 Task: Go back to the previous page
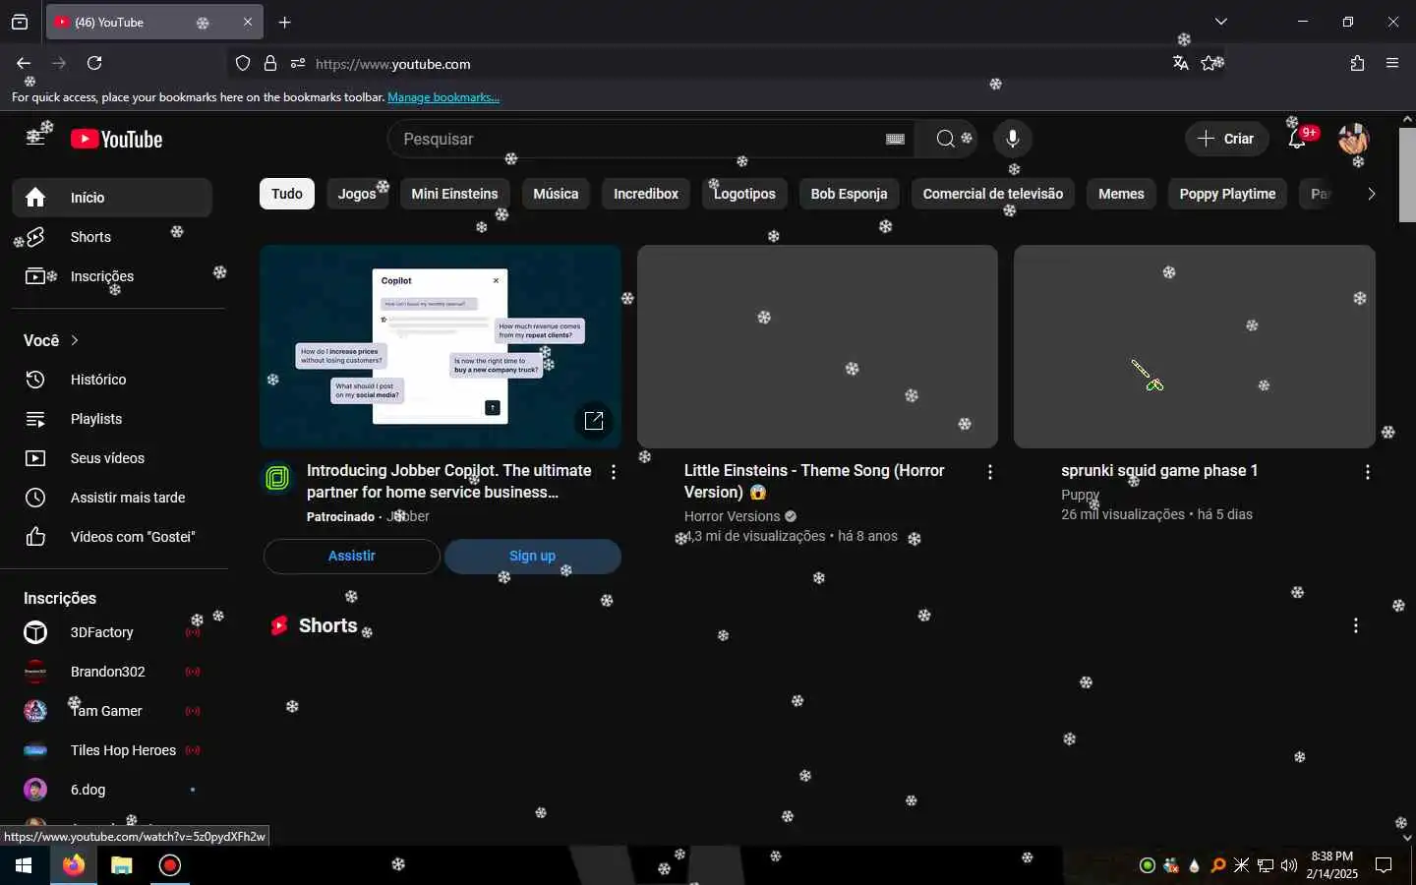tap(24, 63)
